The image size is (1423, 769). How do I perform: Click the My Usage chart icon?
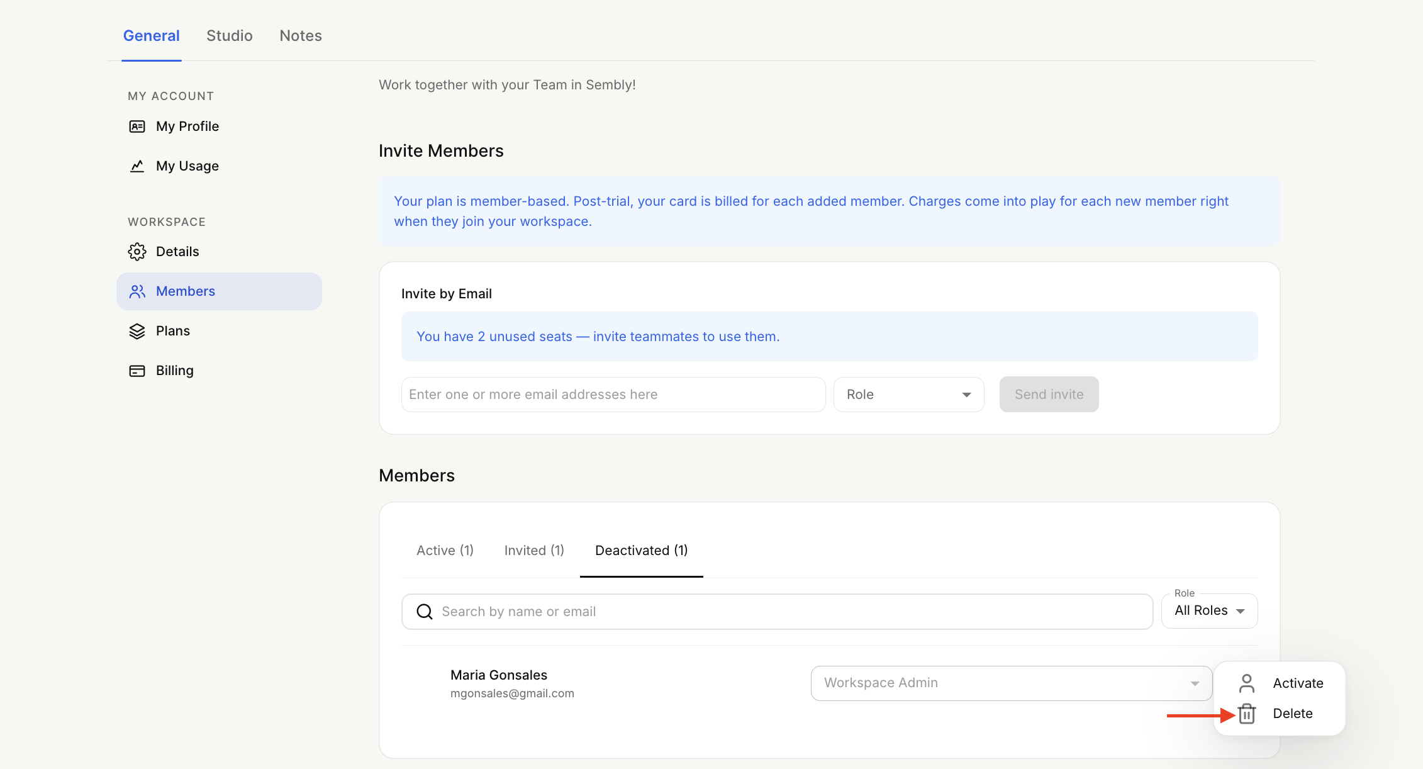(x=137, y=166)
